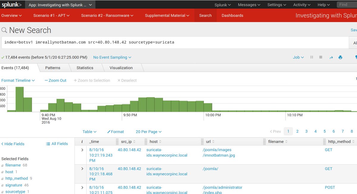This screenshot has height=194, width=357.
Task: Open the App selector dropdown
Action: pyautogui.click(x=60, y=5)
